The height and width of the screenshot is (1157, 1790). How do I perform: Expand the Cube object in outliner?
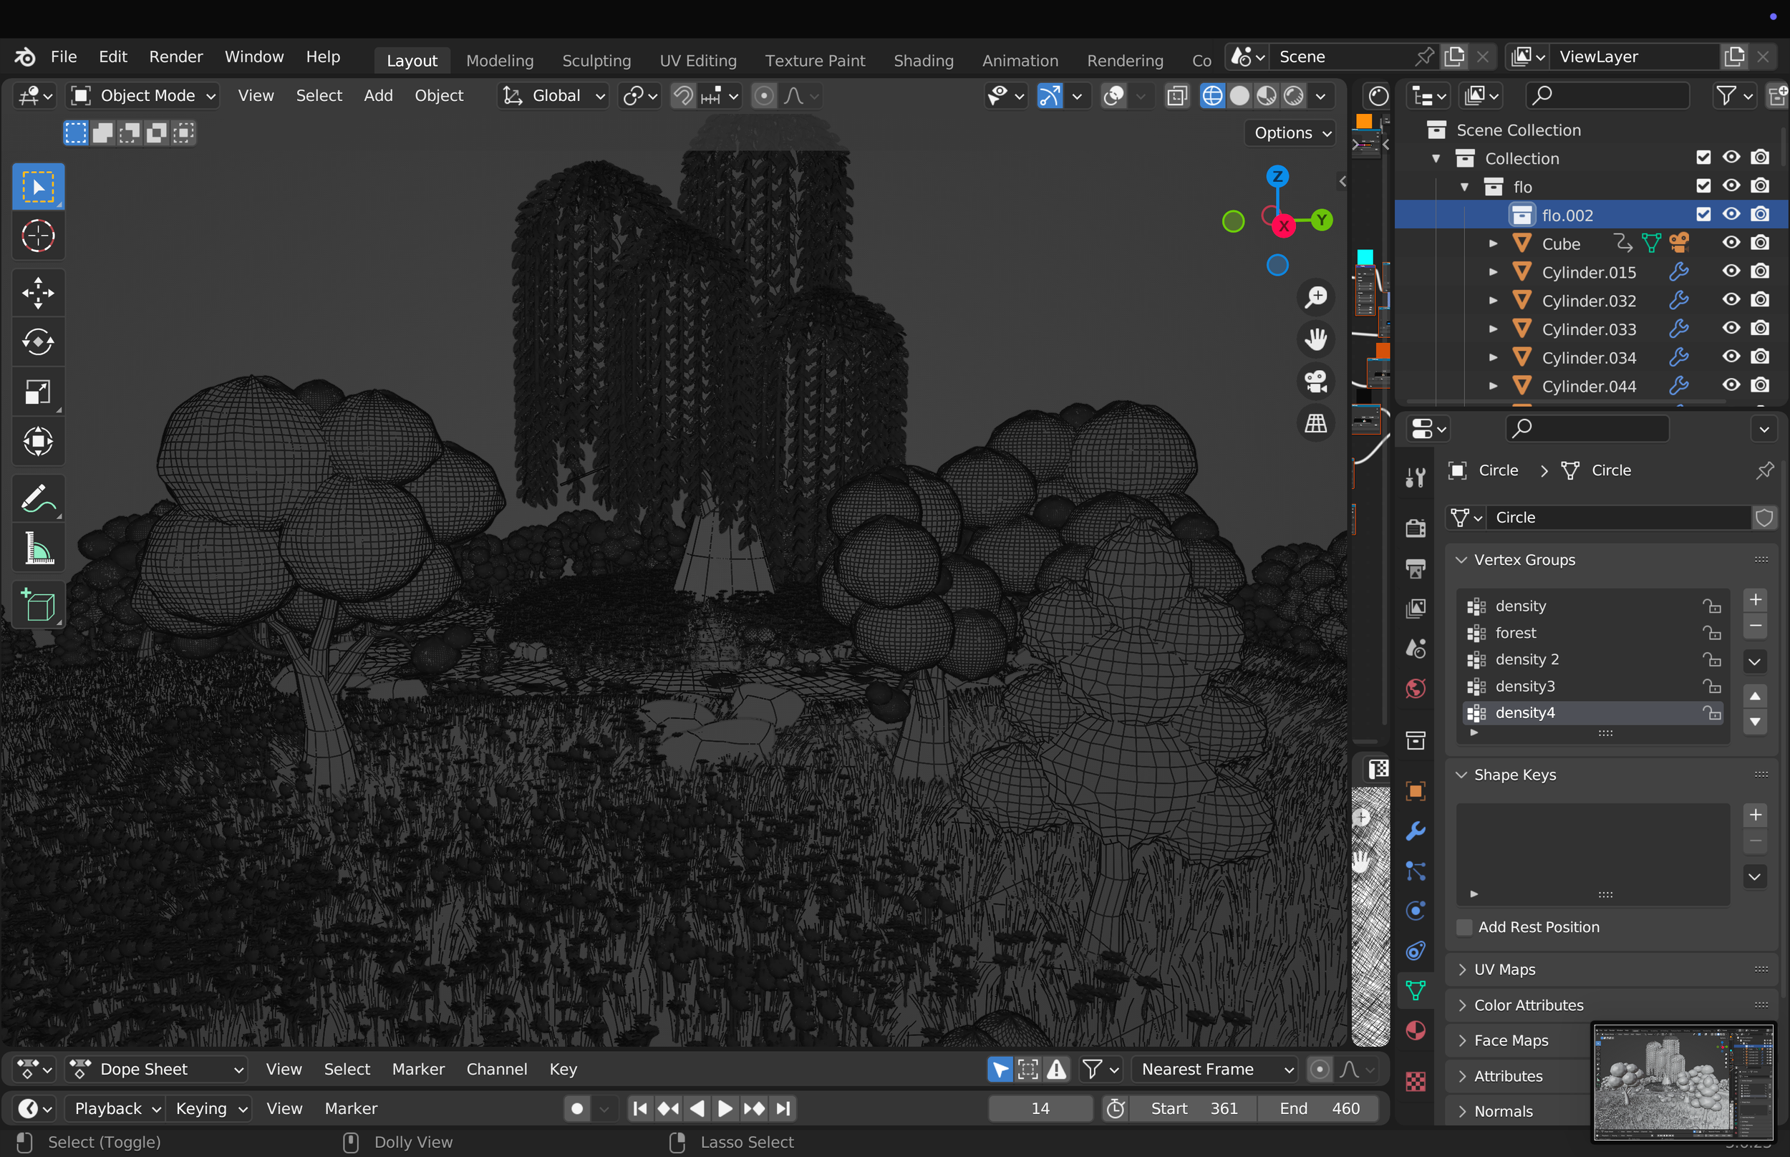1494,243
